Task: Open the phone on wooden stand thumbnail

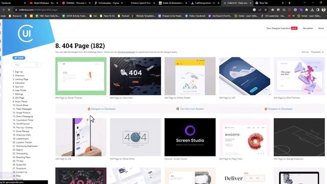Action: (81, 137)
